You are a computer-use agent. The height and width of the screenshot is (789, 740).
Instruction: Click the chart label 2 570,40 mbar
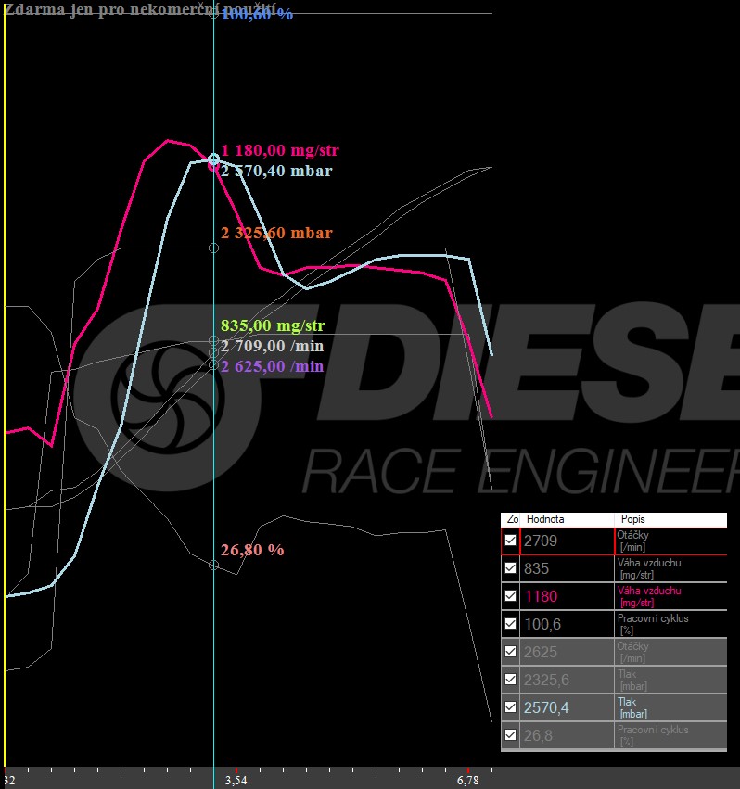point(276,171)
